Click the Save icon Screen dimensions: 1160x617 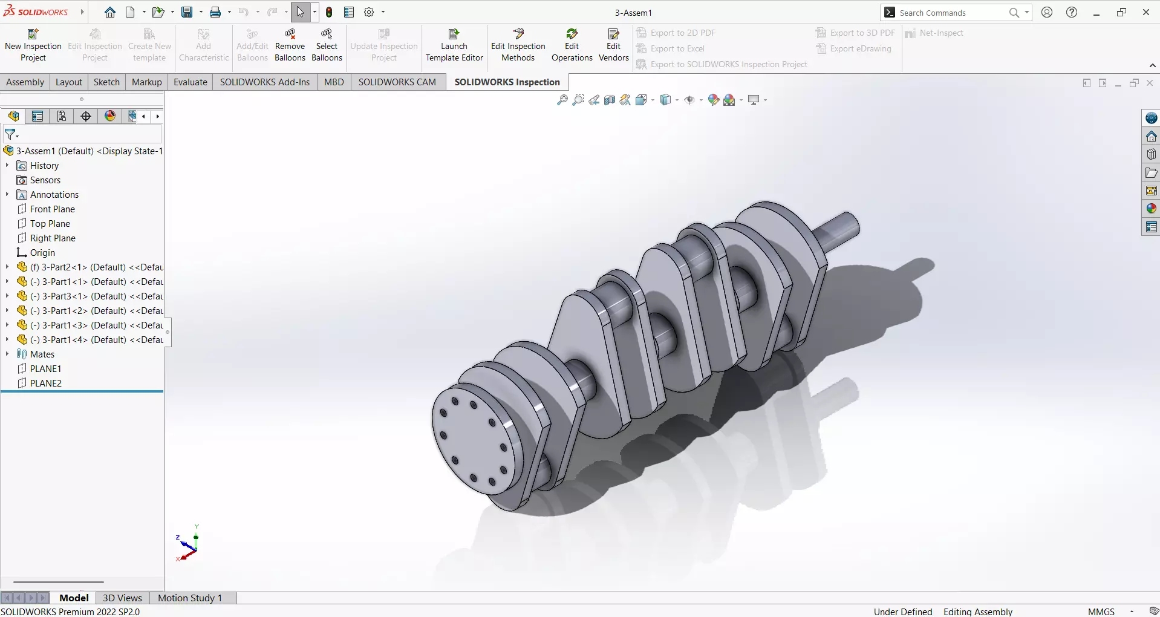pos(187,12)
